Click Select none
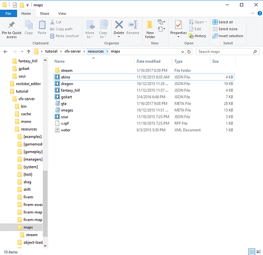 [225, 29]
